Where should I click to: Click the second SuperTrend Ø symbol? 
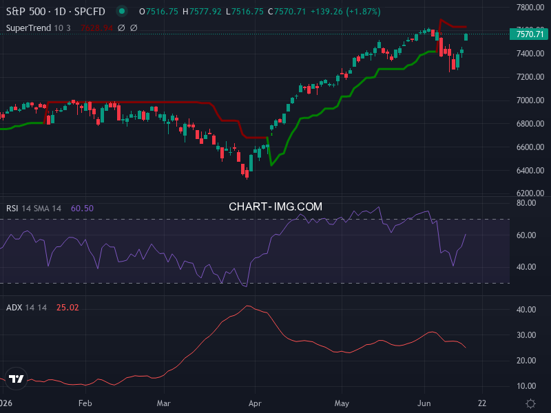point(134,28)
